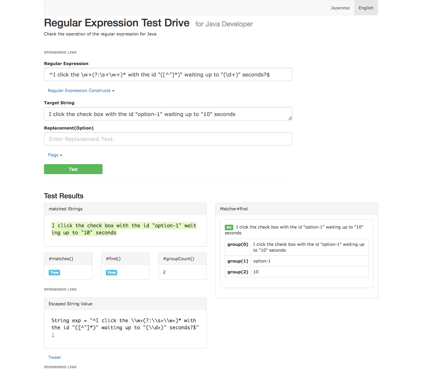422x375 pixels.
Task: Click the Regular Expression input field
Action: coord(168,74)
